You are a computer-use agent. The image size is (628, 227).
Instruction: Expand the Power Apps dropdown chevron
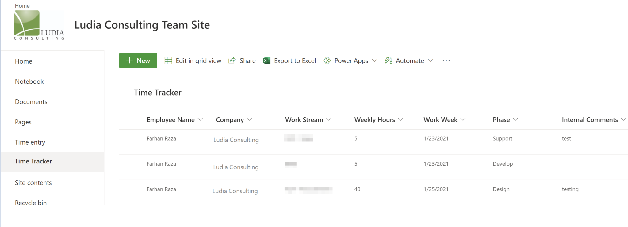click(374, 60)
